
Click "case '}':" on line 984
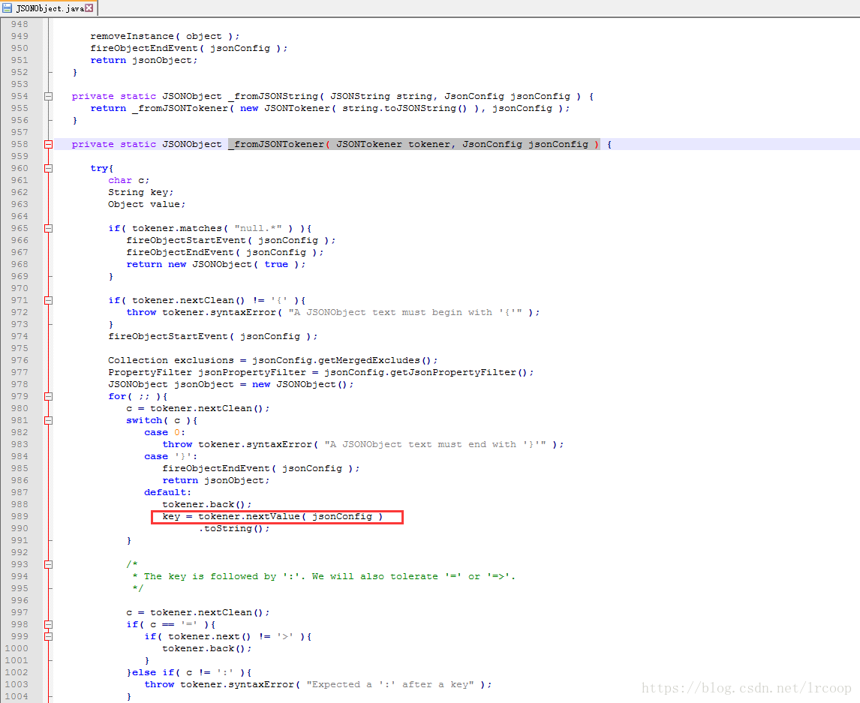[x=171, y=457]
